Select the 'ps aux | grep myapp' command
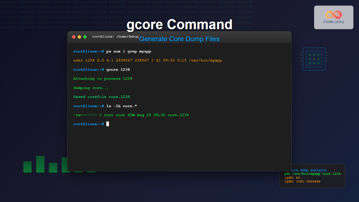Viewport: 359px width, 202px height. click(129, 51)
